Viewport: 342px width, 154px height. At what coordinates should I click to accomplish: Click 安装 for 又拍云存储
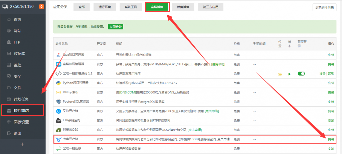tap(331, 111)
